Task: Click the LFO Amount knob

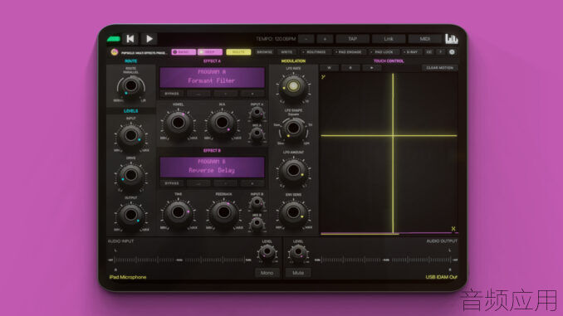Action: click(293, 170)
